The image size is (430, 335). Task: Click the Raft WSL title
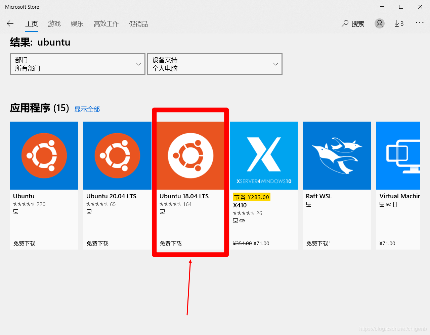coord(319,196)
